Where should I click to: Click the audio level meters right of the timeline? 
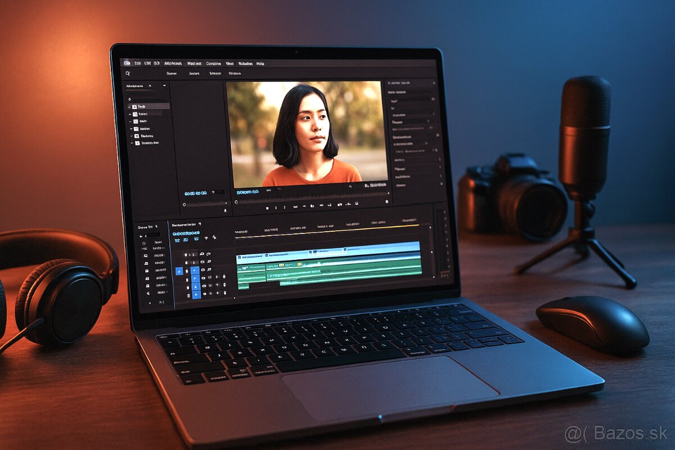point(444,244)
